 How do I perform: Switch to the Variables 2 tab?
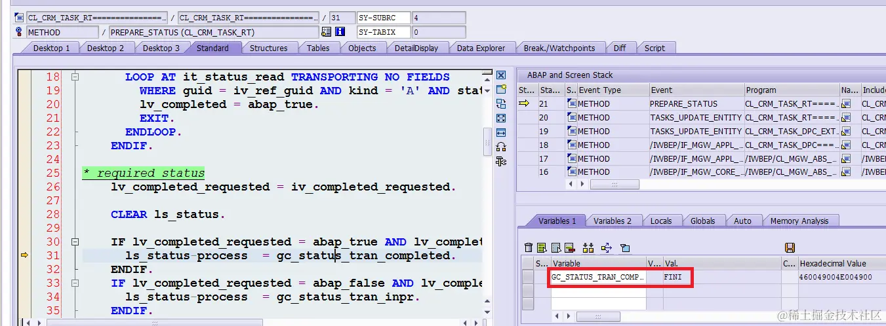(x=612, y=221)
